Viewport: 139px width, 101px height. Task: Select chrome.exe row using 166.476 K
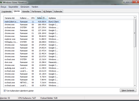32,25
